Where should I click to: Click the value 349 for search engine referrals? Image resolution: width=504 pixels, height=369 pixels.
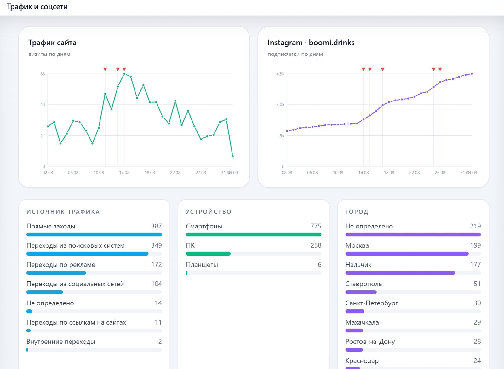coord(156,245)
